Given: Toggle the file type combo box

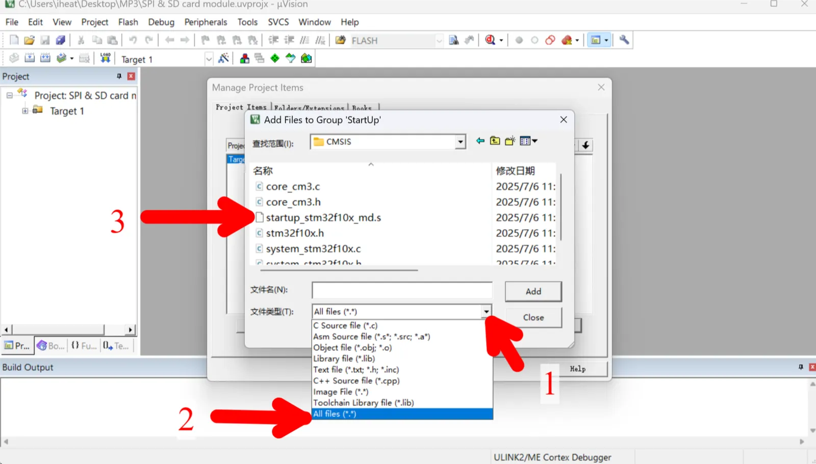Looking at the screenshot, I should [x=402, y=311].
